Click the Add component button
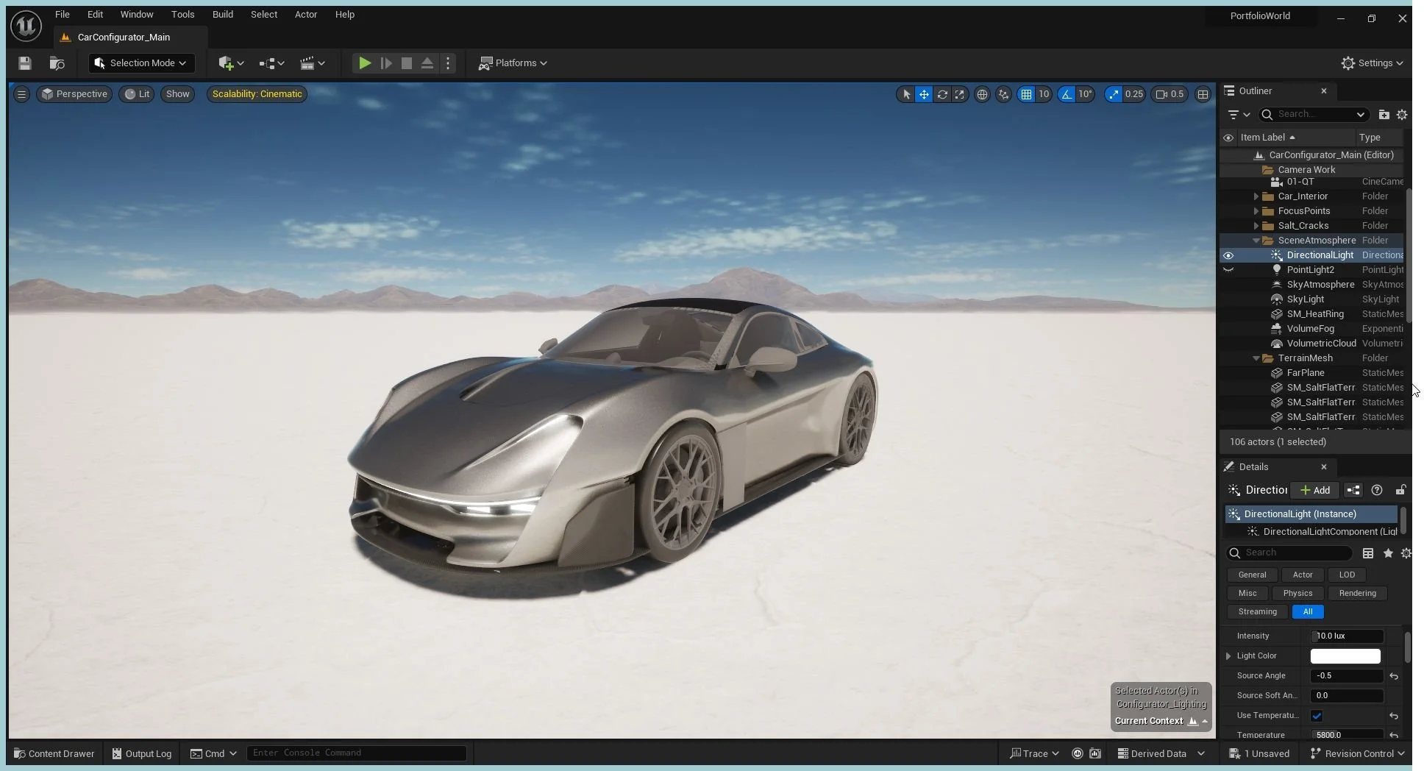The image size is (1424, 771). click(x=1315, y=491)
